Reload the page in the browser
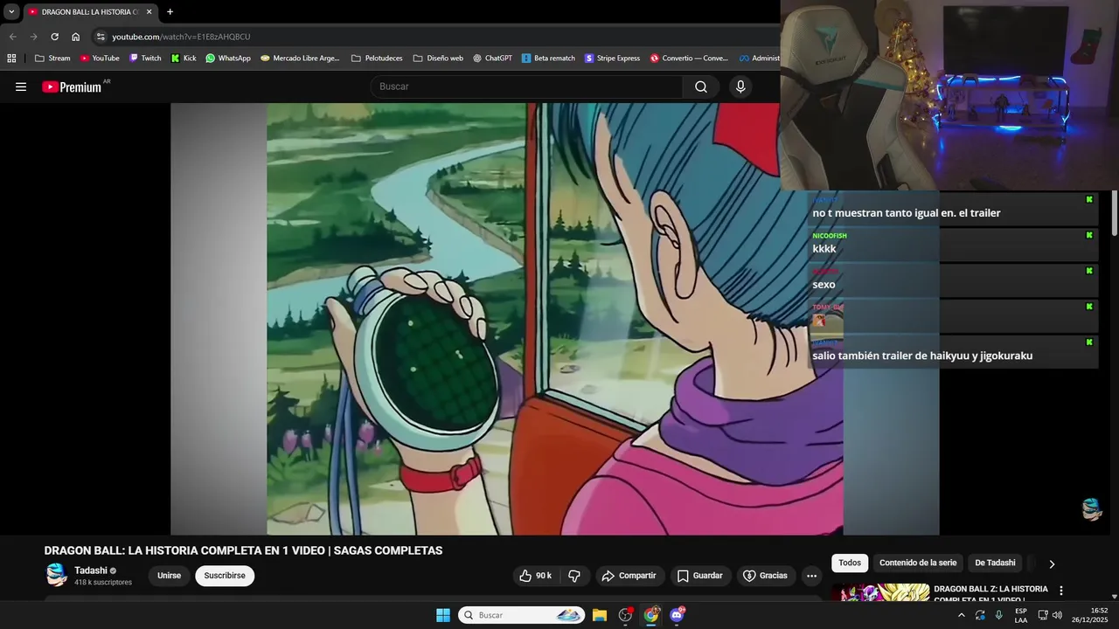This screenshot has height=629, width=1119. (x=54, y=37)
